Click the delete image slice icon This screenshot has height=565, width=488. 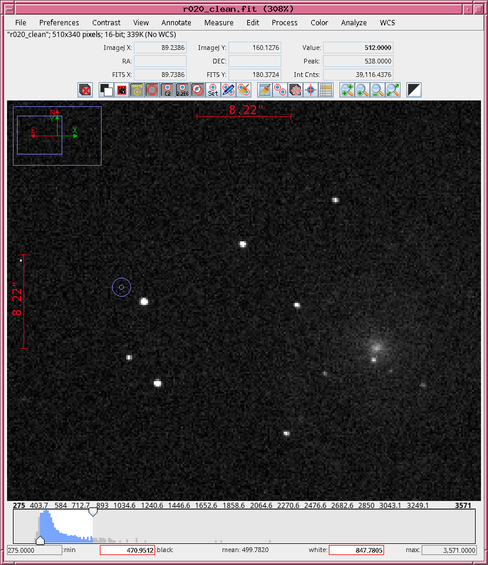[x=85, y=90]
